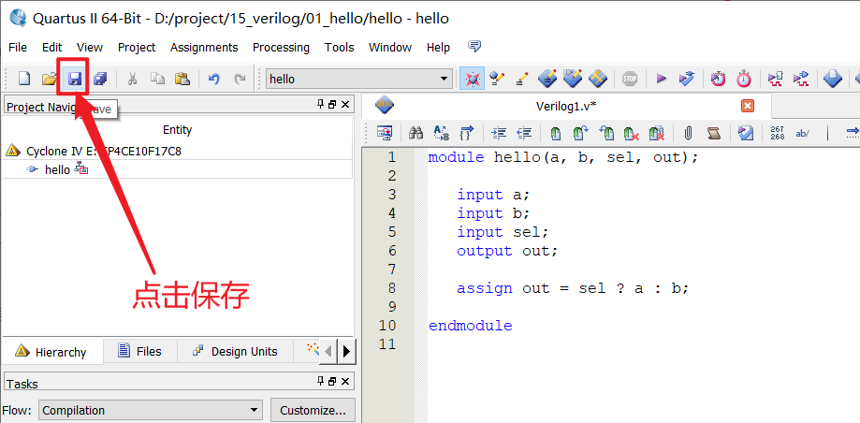Image resolution: width=860 pixels, height=423 pixels.
Task: Float the Project Navigator panel
Action: point(332,105)
